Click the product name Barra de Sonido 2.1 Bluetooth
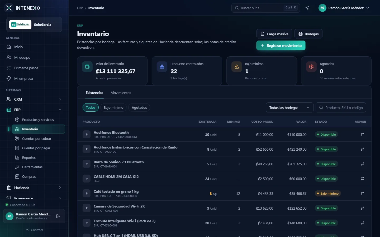 (x=119, y=162)
